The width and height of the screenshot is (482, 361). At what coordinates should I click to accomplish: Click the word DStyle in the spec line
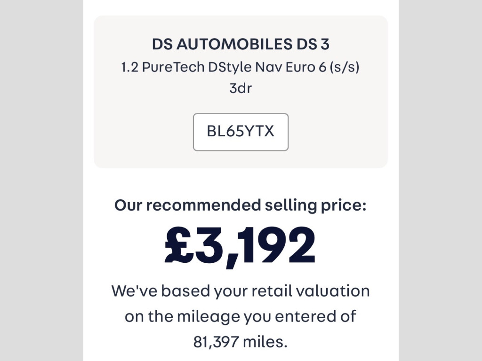coord(229,67)
